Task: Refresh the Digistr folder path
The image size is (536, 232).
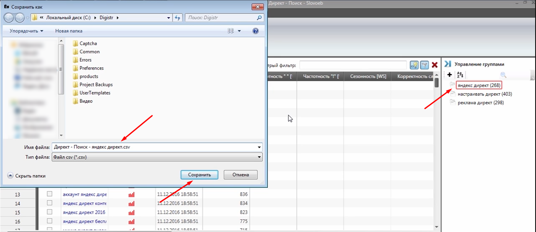Action: (177, 18)
